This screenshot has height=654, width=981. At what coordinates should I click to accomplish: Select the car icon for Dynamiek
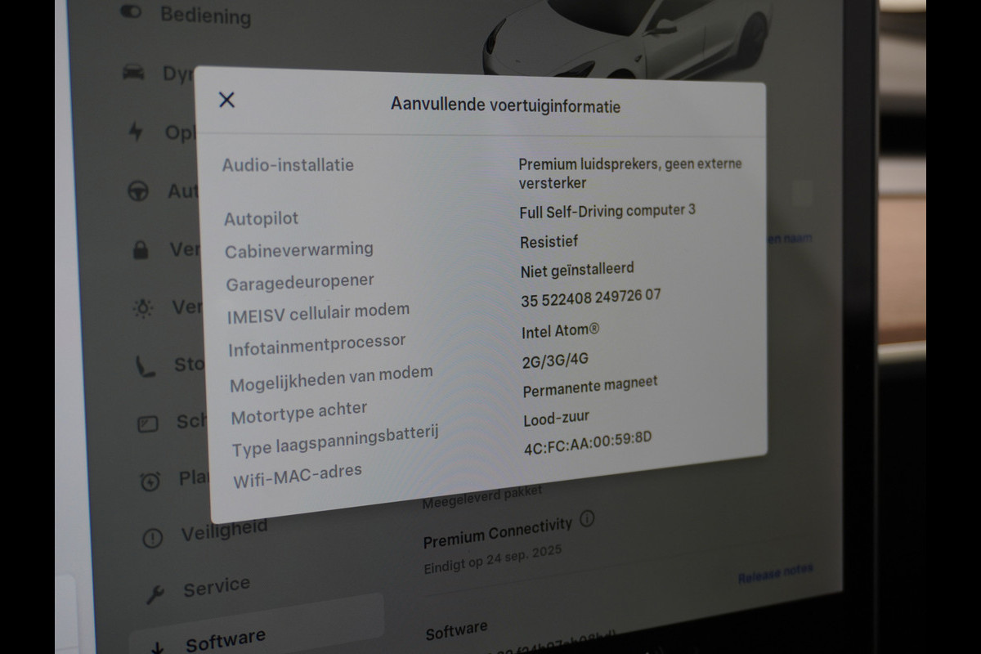(x=133, y=73)
